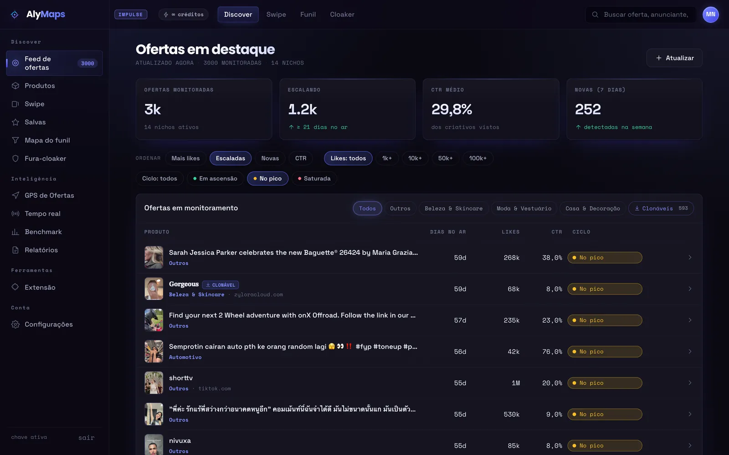The width and height of the screenshot is (729, 455).
Task: Select the Moda & Vestuário category tab
Action: tap(524, 208)
